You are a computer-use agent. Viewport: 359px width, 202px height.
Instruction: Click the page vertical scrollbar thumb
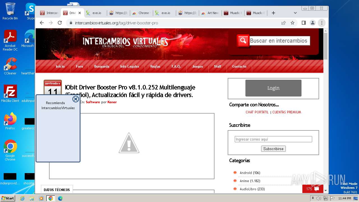[326, 46]
